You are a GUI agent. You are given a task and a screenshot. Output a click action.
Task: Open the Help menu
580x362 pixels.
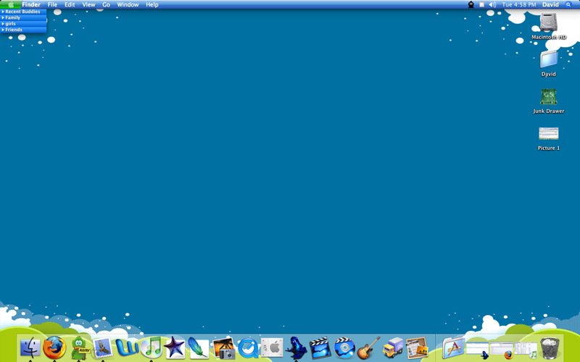pyautogui.click(x=152, y=4)
